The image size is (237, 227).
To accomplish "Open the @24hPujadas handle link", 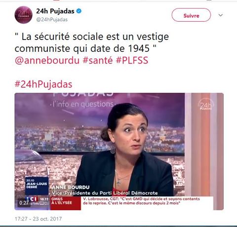I will click(x=52, y=20).
